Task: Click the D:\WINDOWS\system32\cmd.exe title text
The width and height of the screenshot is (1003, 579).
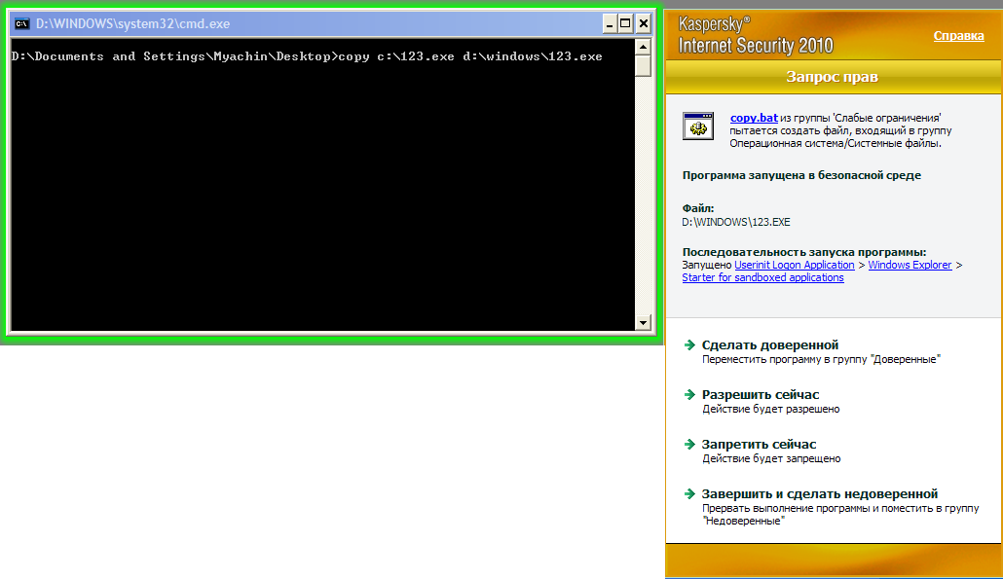Action: [133, 24]
